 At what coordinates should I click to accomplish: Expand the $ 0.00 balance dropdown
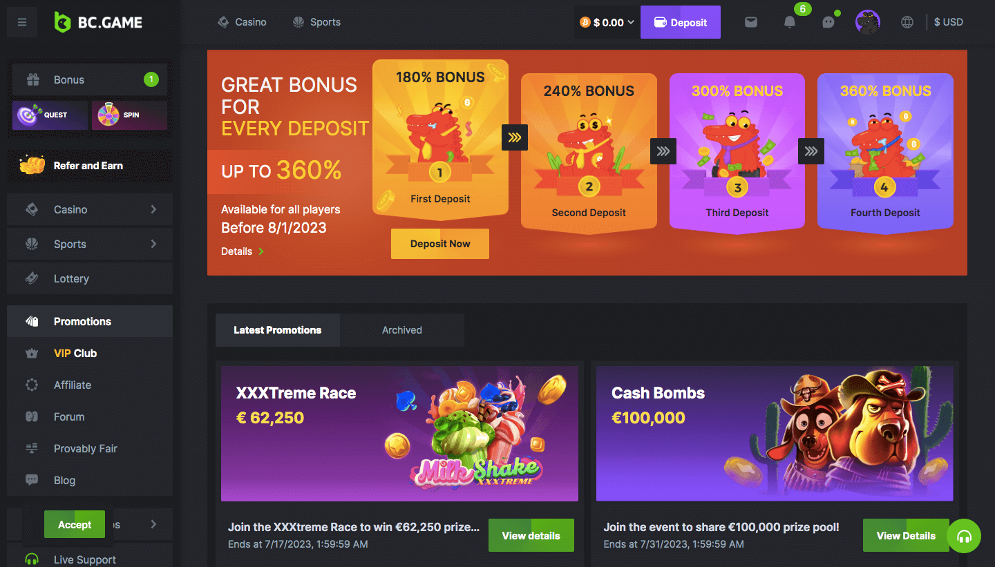point(606,22)
